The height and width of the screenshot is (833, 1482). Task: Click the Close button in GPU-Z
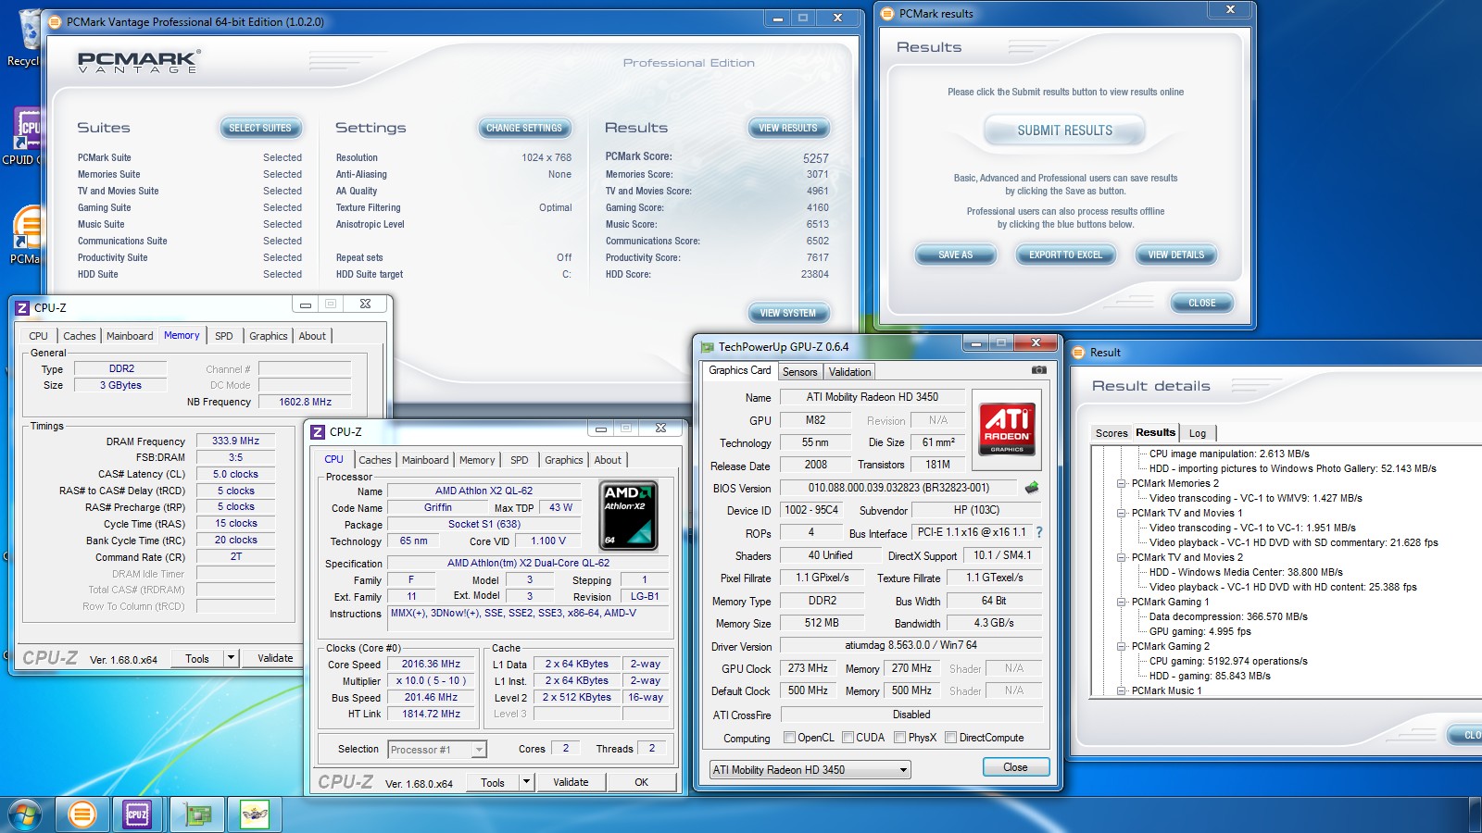click(x=1015, y=767)
